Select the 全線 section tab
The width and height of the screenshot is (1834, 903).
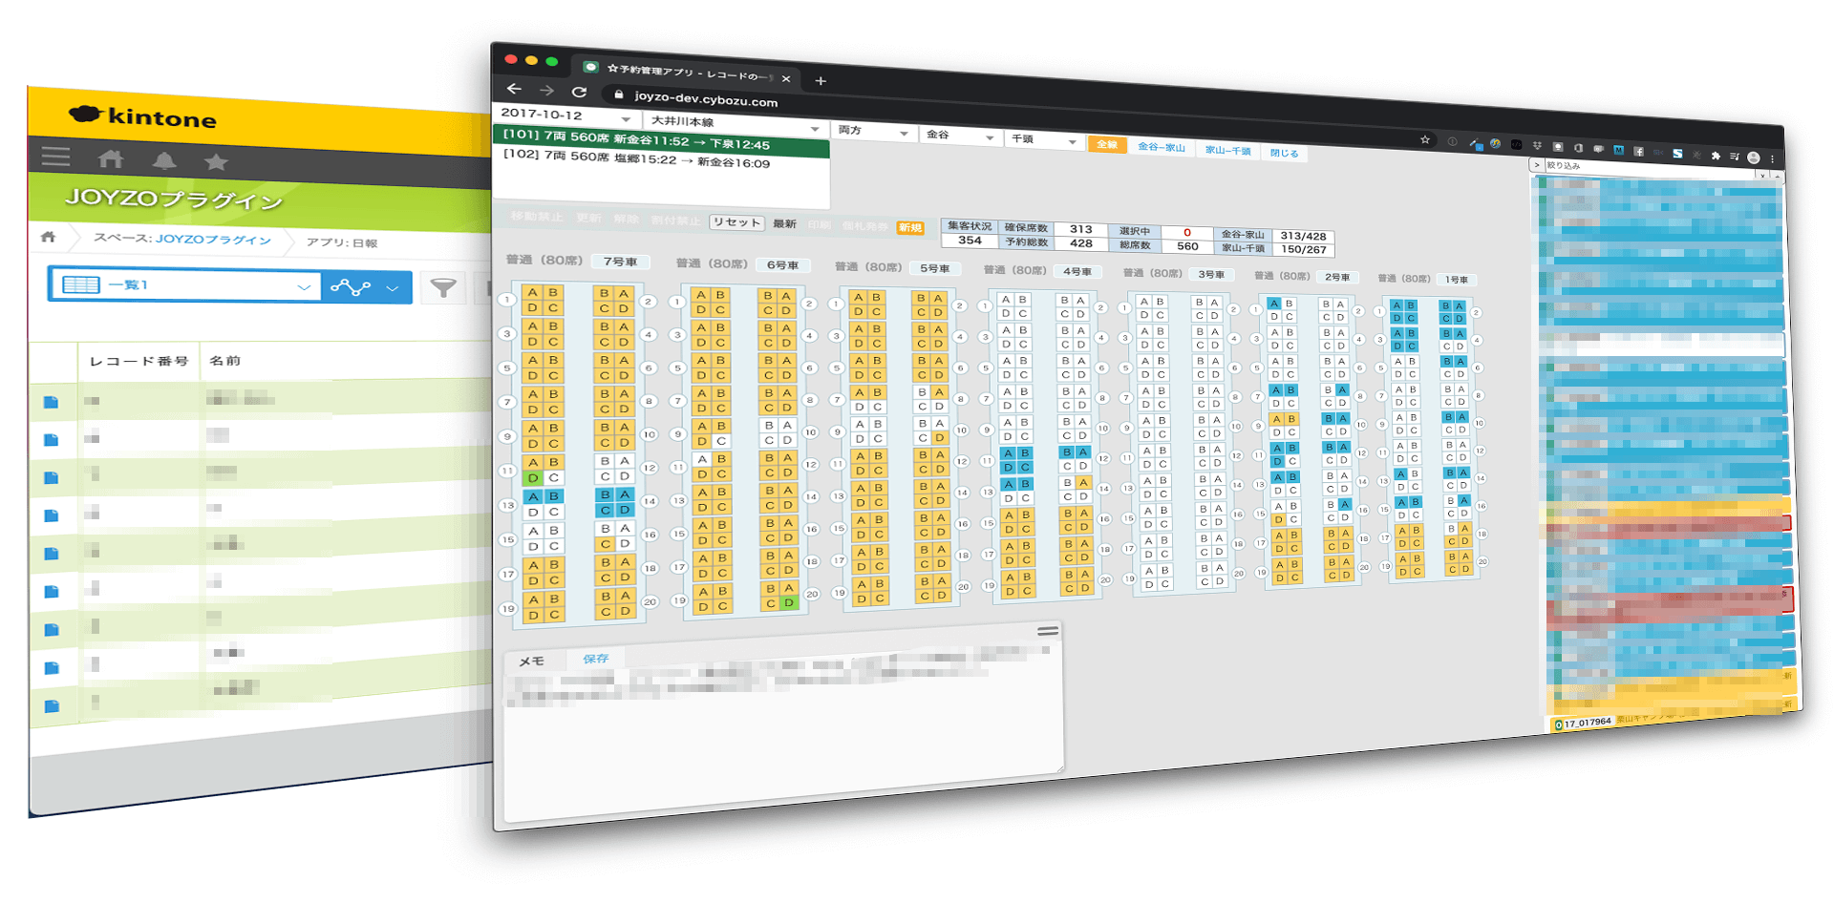coord(1107,144)
